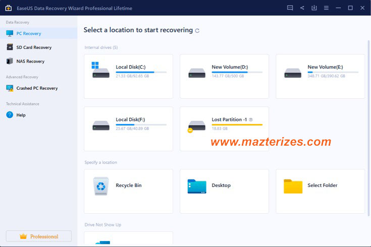Image resolution: width=371 pixels, height=247 pixels.
Task: Open the feedback chat icon in title bar
Action: coord(290,8)
